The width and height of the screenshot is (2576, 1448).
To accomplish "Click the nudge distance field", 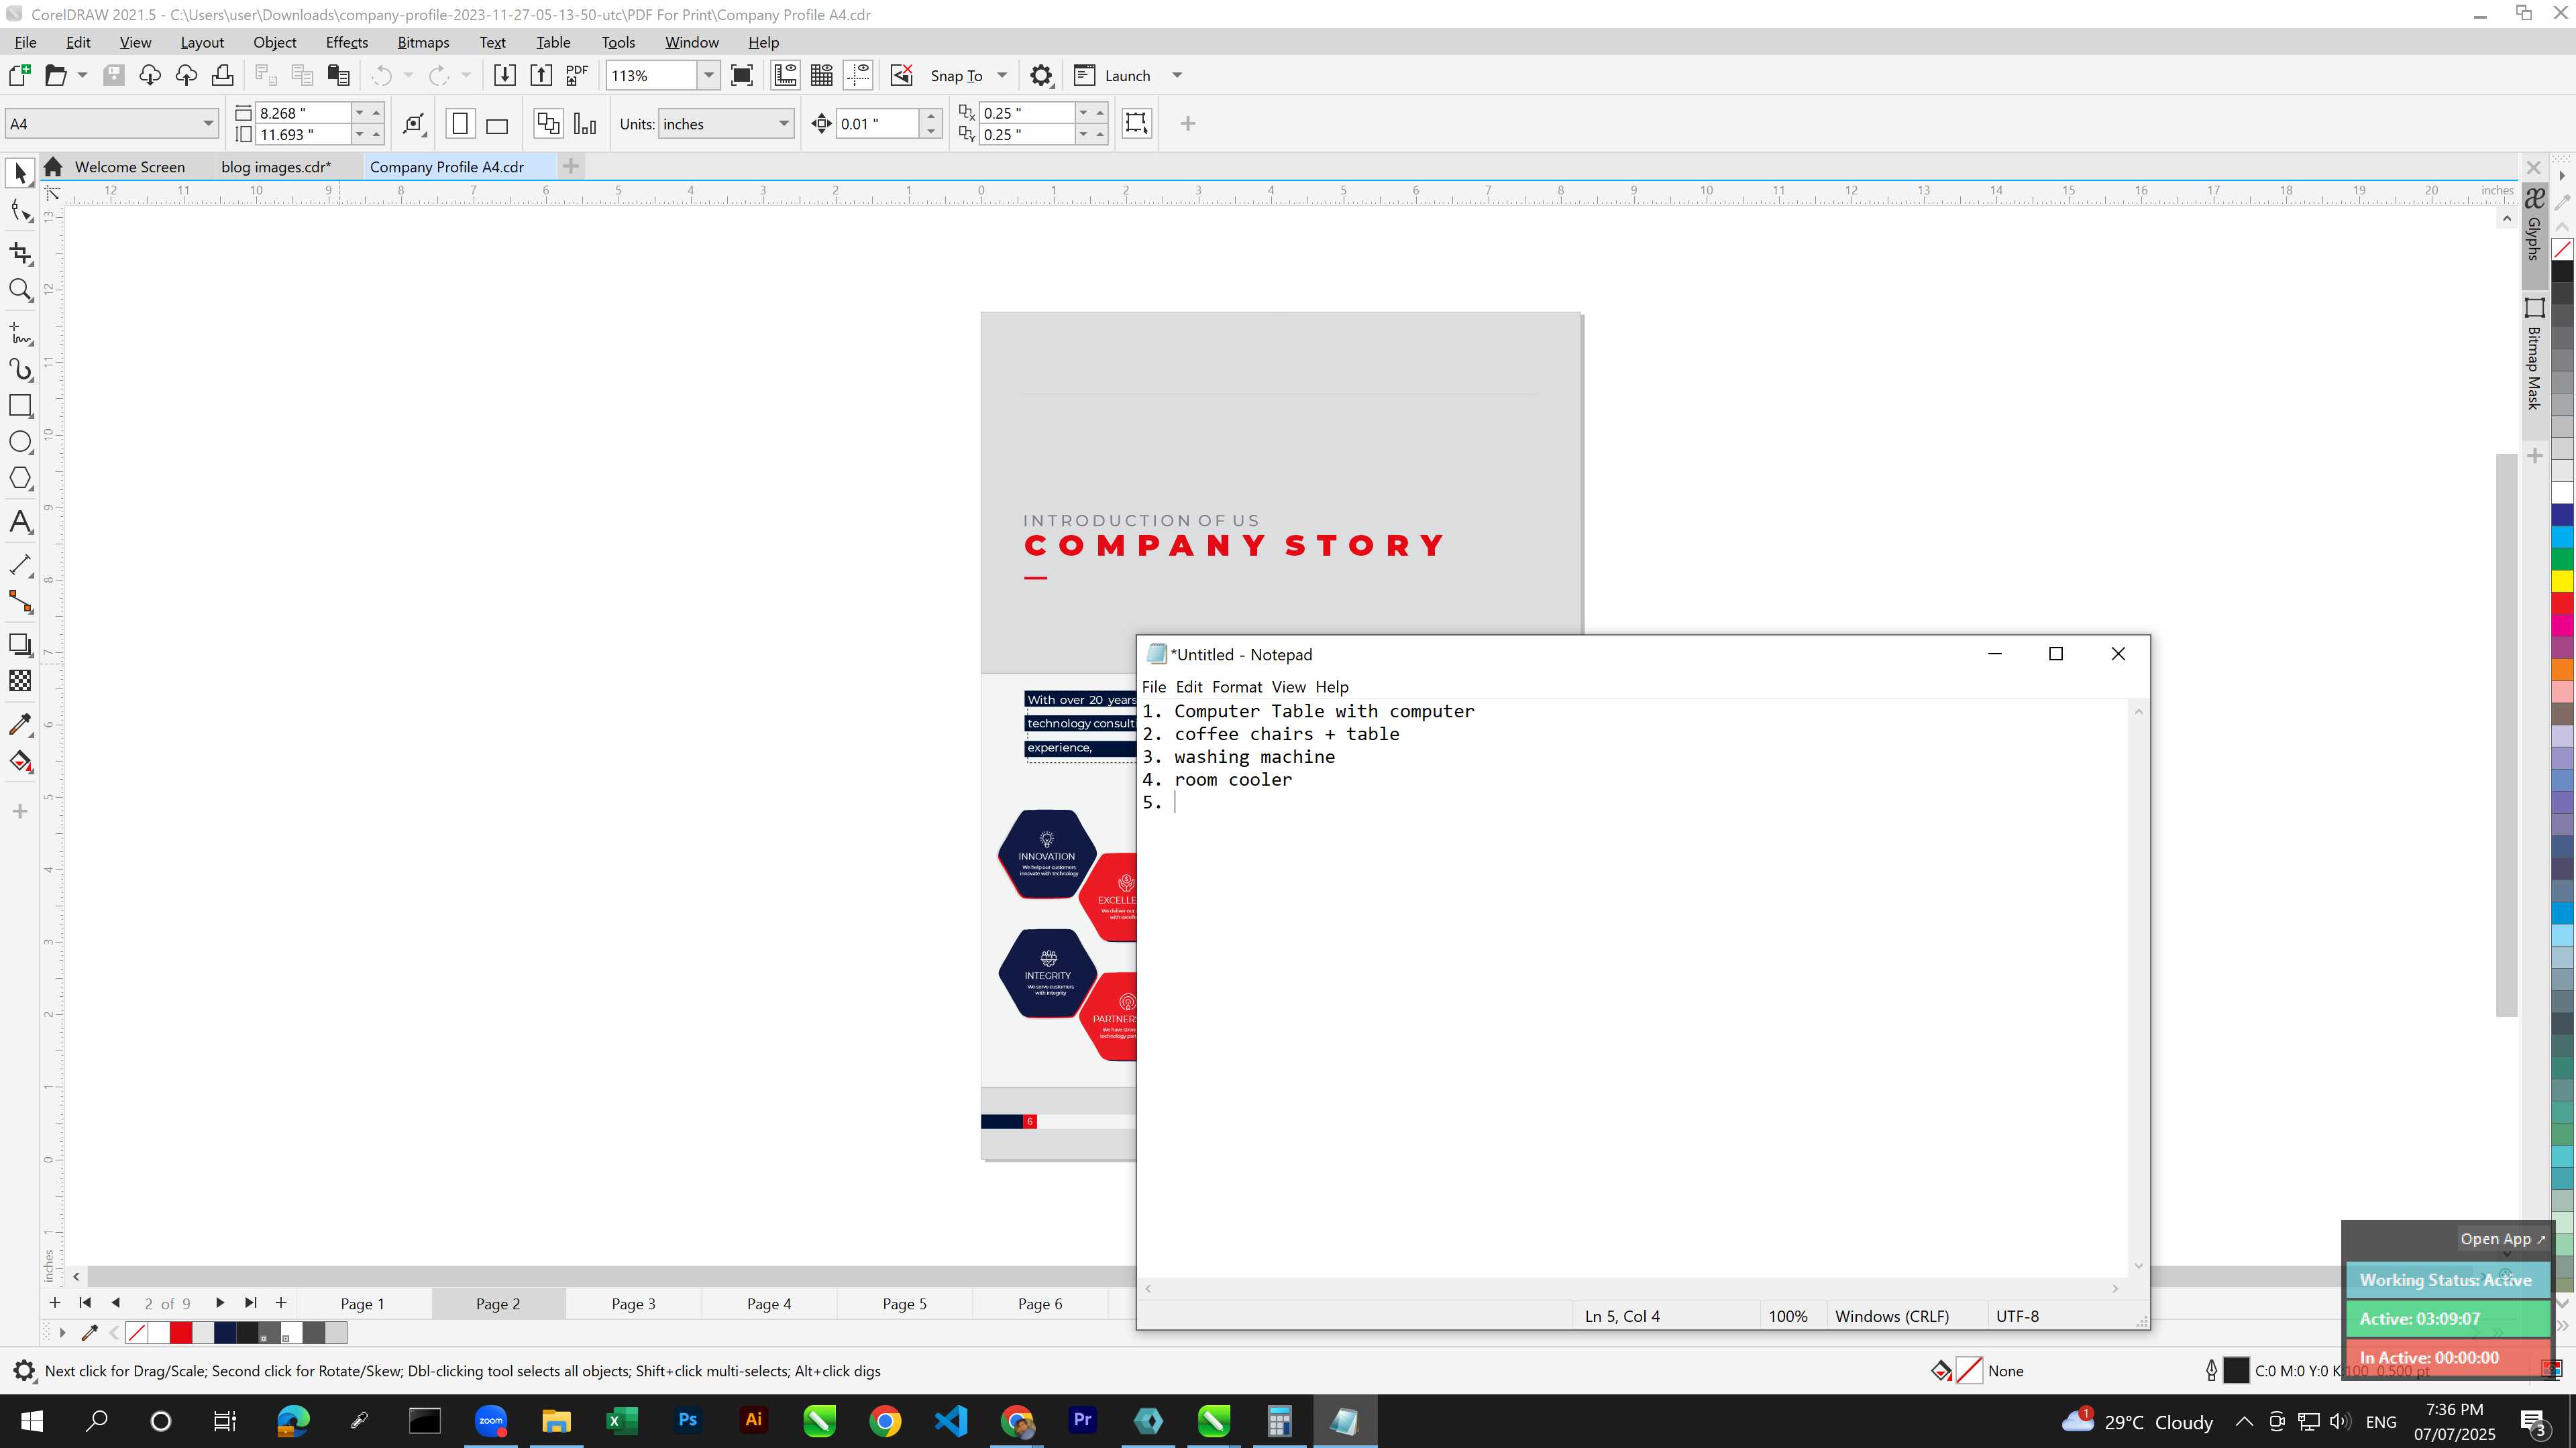I will tap(877, 124).
